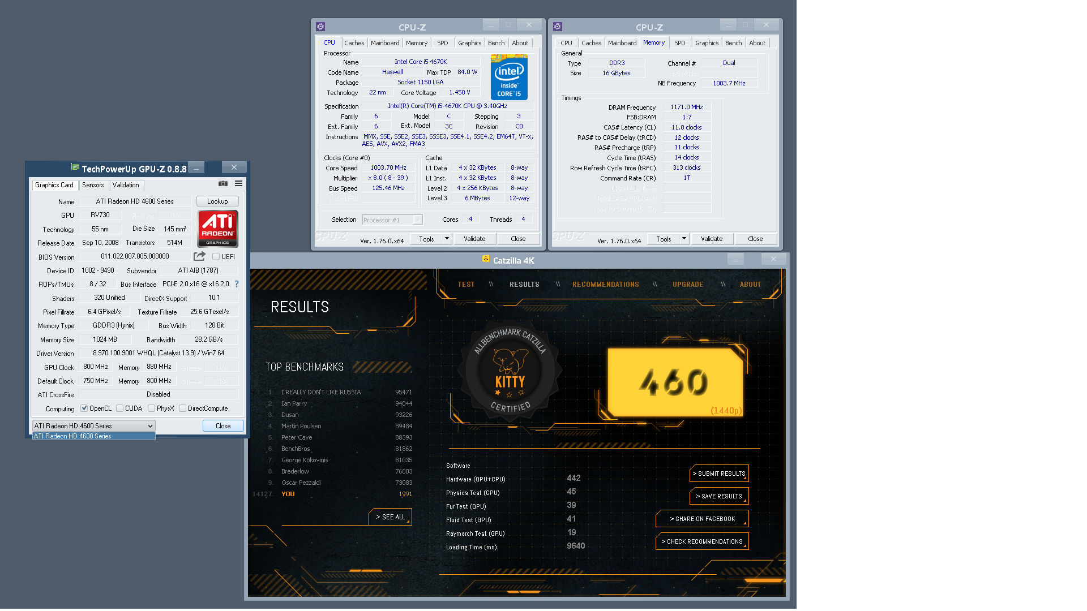This screenshot has height=611, width=1087.
Task: Click Close in the CPU-Z window showing the CPU tab
Action: pos(518,239)
